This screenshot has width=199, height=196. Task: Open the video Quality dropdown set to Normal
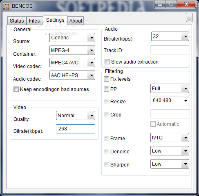[76, 116]
